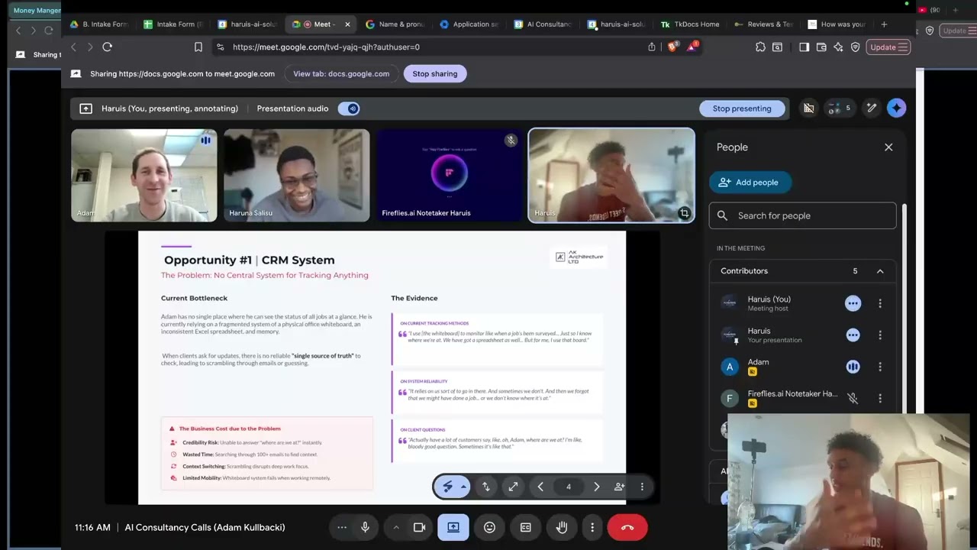The height and width of the screenshot is (550, 977).
Task: Raise hand in the meeting
Action: [562, 527]
